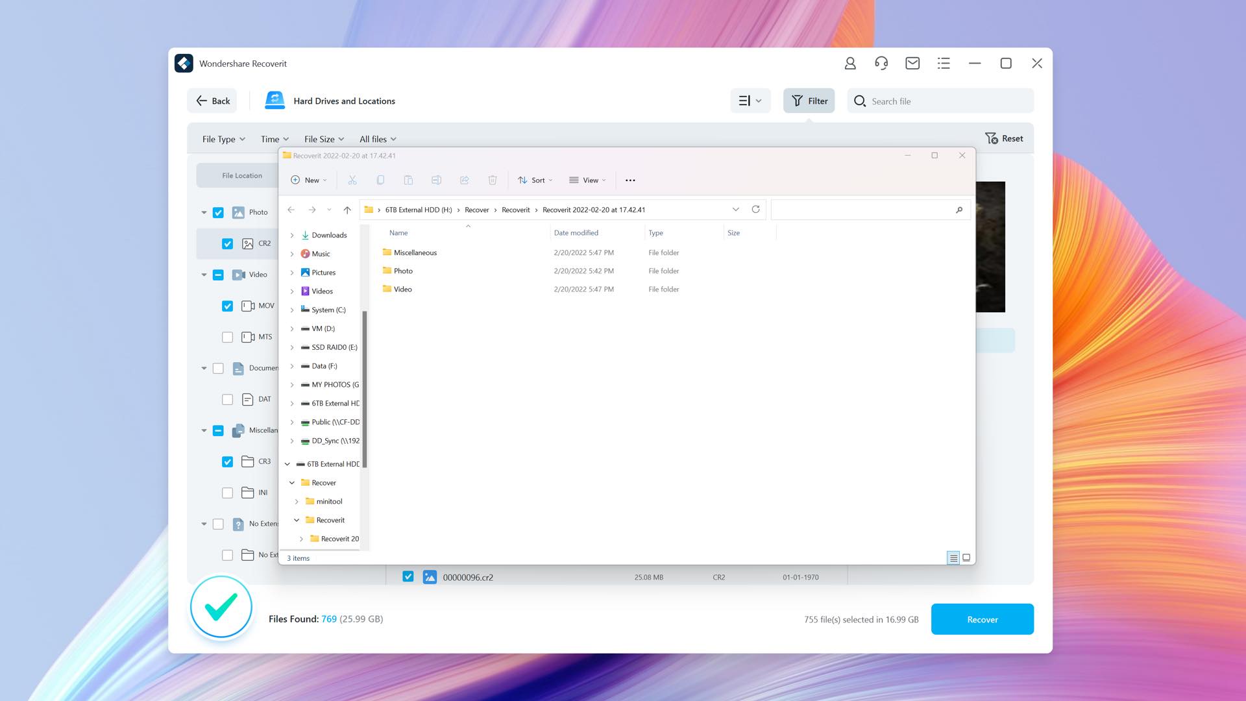Open the headset support icon
1246x701 pixels.
tap(881, 63)
